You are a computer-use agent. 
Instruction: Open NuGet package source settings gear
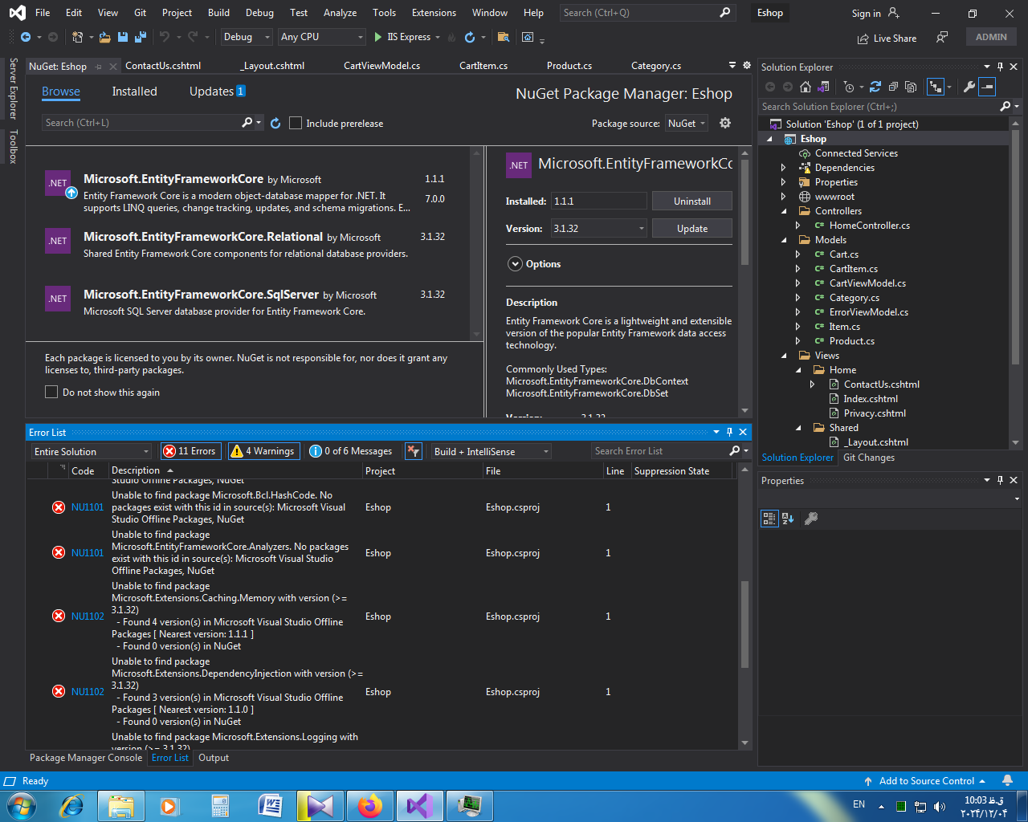click(x=724, y=123)
